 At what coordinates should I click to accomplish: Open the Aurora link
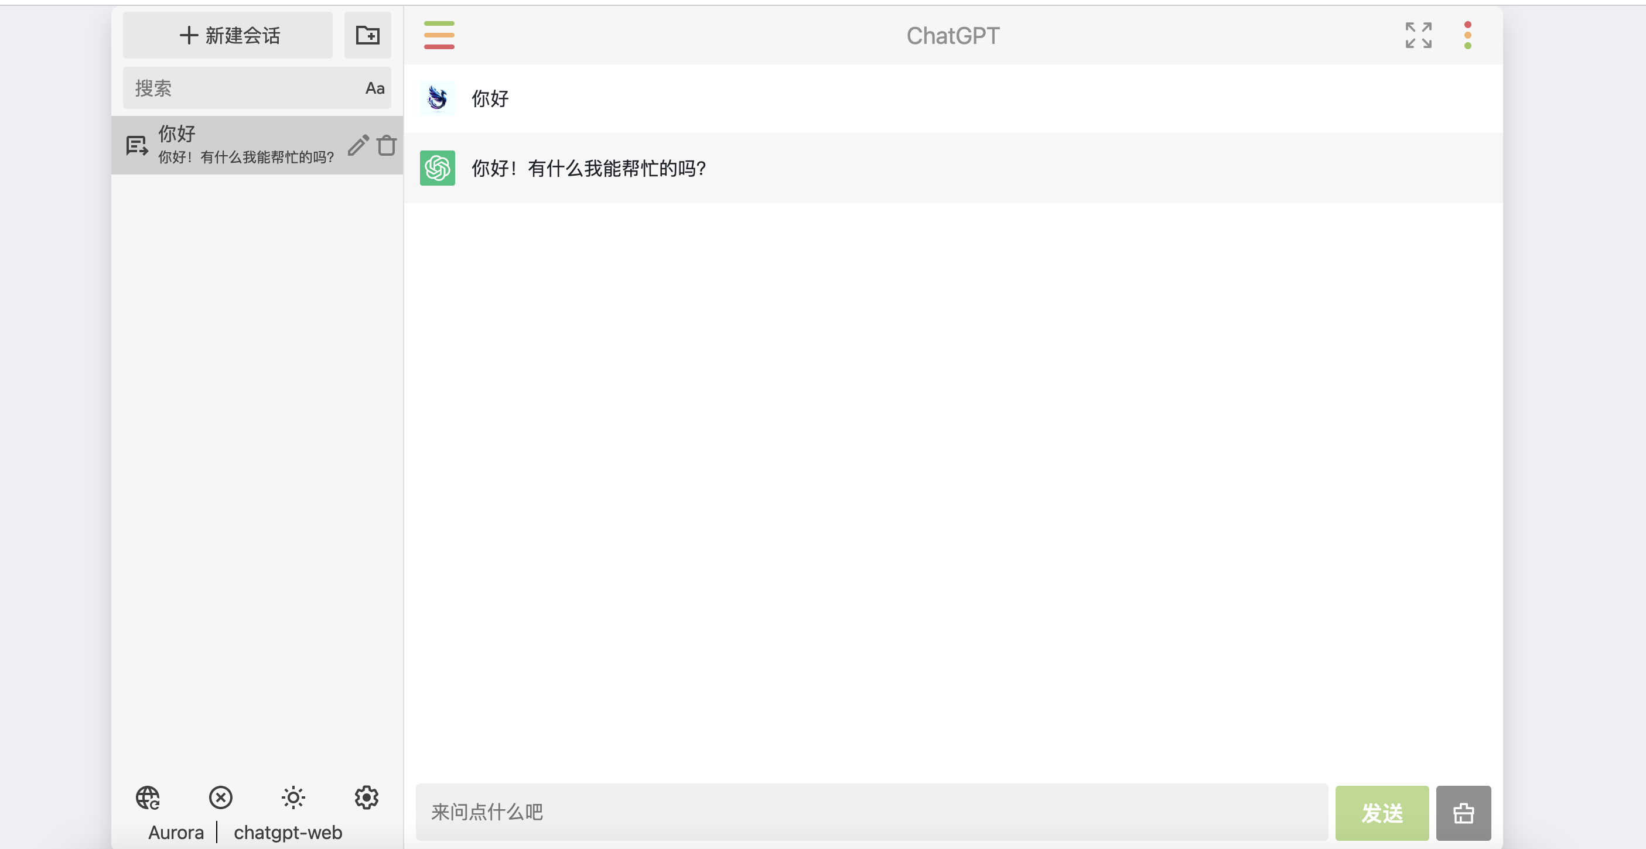(x=176, y=833)
